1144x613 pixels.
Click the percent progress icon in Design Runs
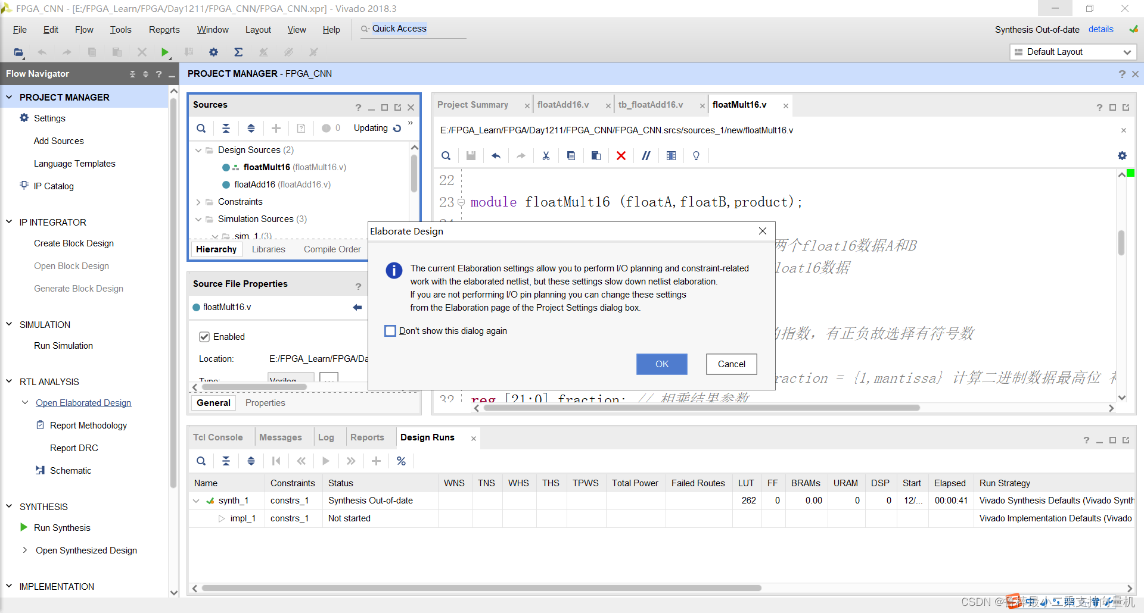401,461
